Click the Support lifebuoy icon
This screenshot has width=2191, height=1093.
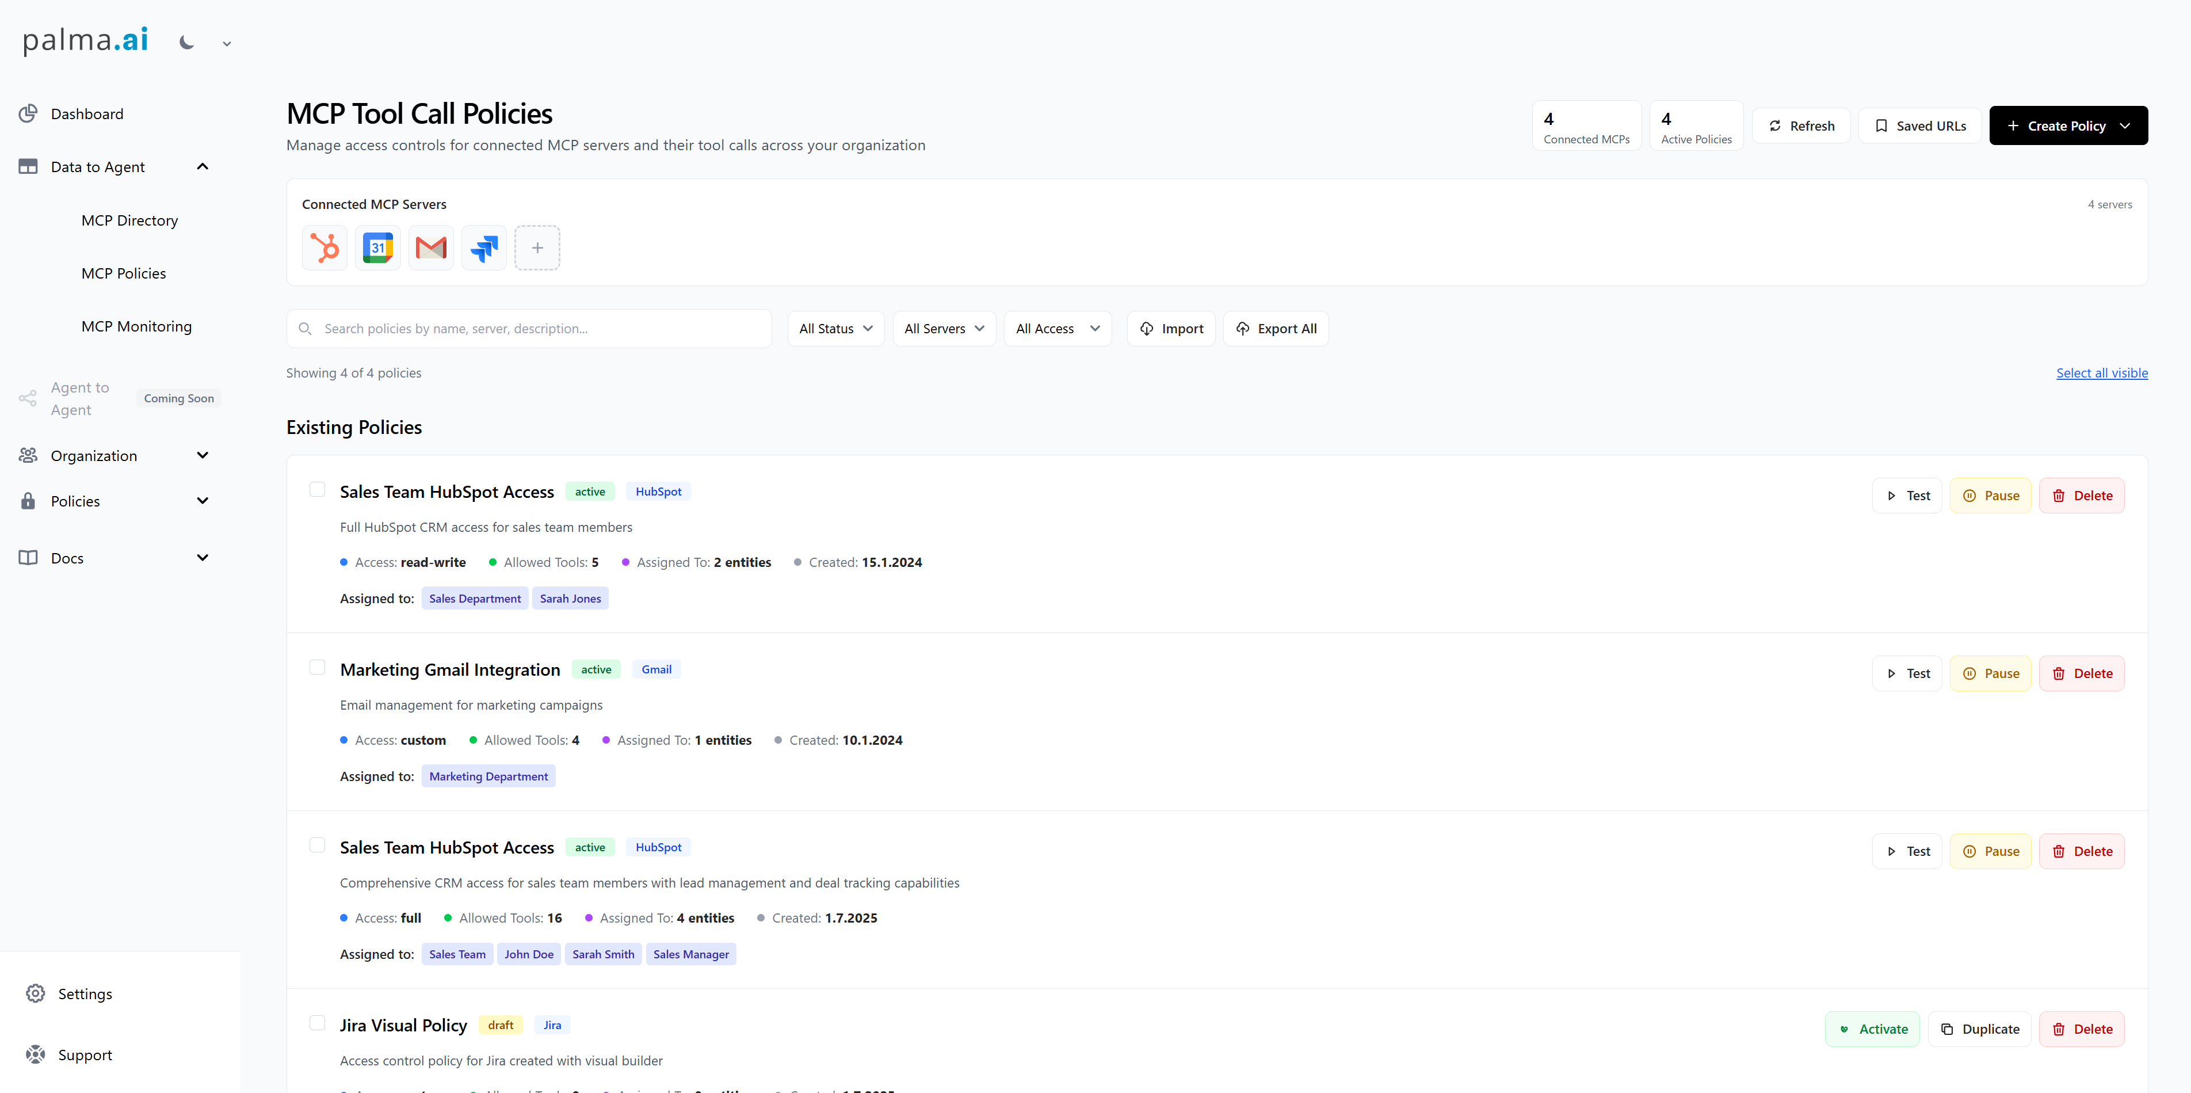(35, 1054)
